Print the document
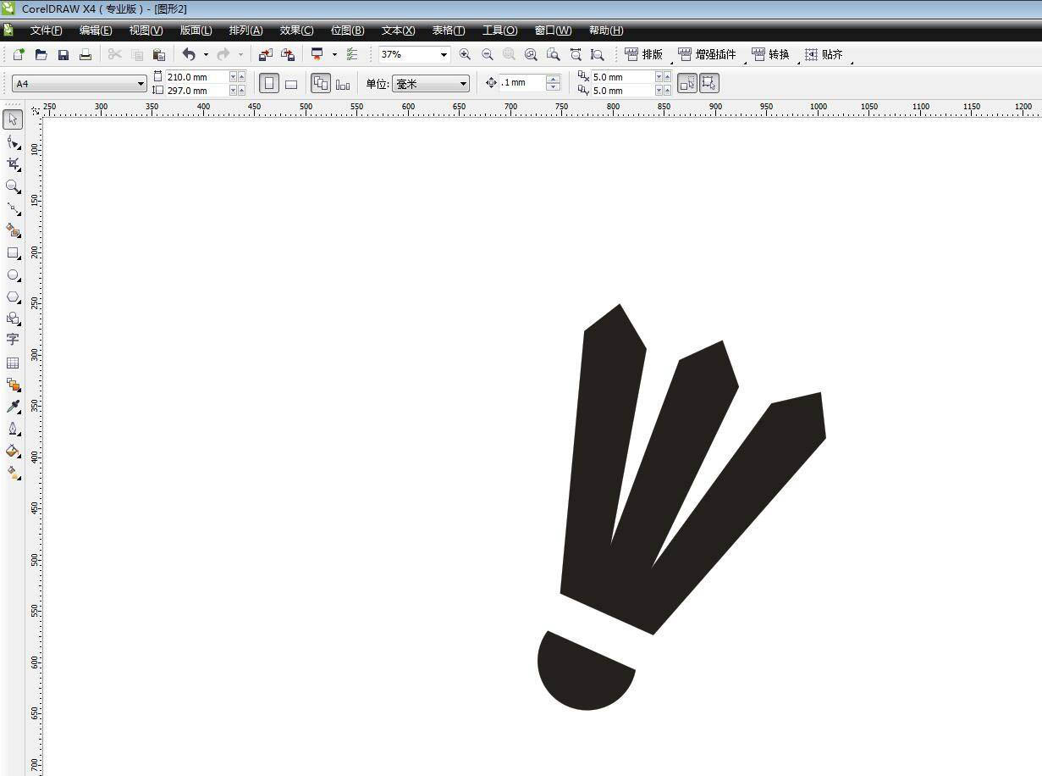Viewport: 1042px width, 776px height. click(x=85, y=54)
